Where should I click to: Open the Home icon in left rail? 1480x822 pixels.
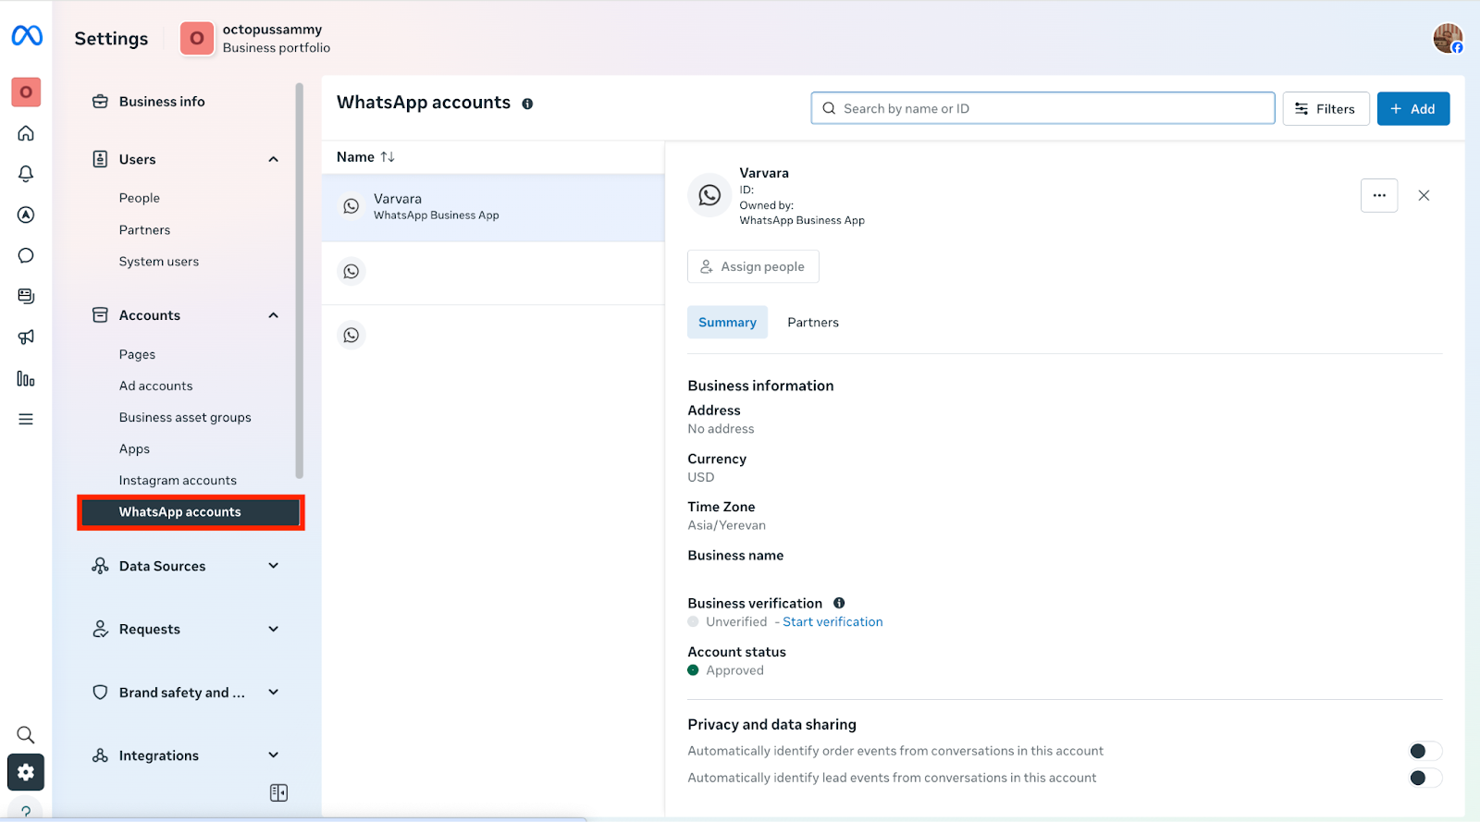coord(26,133)
